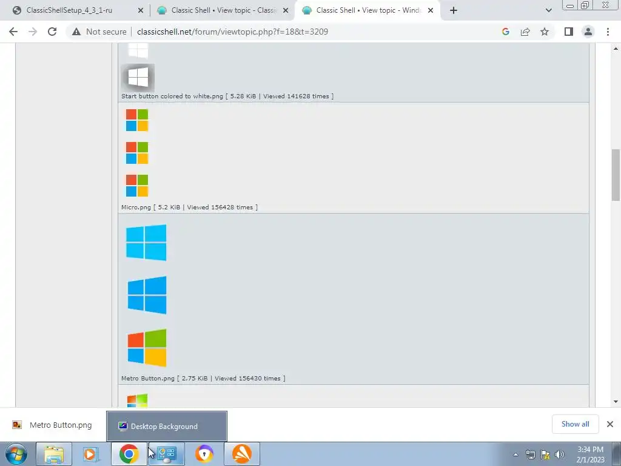Open Google search icon in address bar
Screen dimensions: 621x466
pos(505,32)
